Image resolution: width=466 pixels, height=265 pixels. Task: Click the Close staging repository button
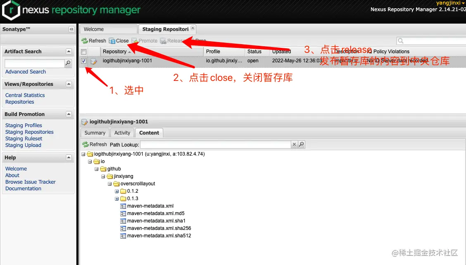click(119, 41)
